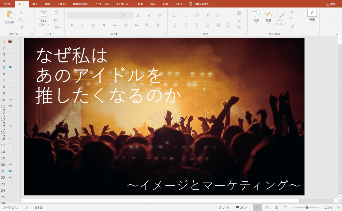Click the 共有 button at top right
Screen dimensions: 342x211
(x=332, y=4)
